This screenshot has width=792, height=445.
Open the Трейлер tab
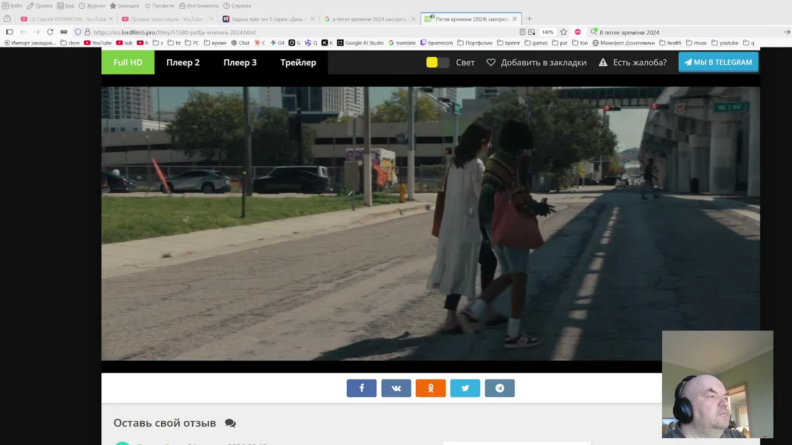[x=298, y=62]
